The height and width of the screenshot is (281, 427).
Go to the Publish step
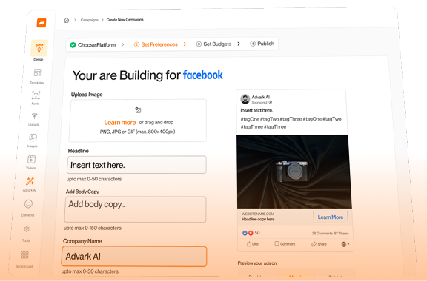tap(262, 44)
